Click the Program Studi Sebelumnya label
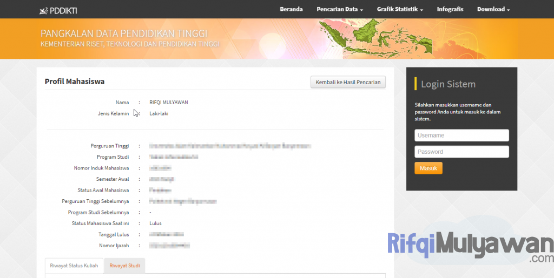 point(98,213)
